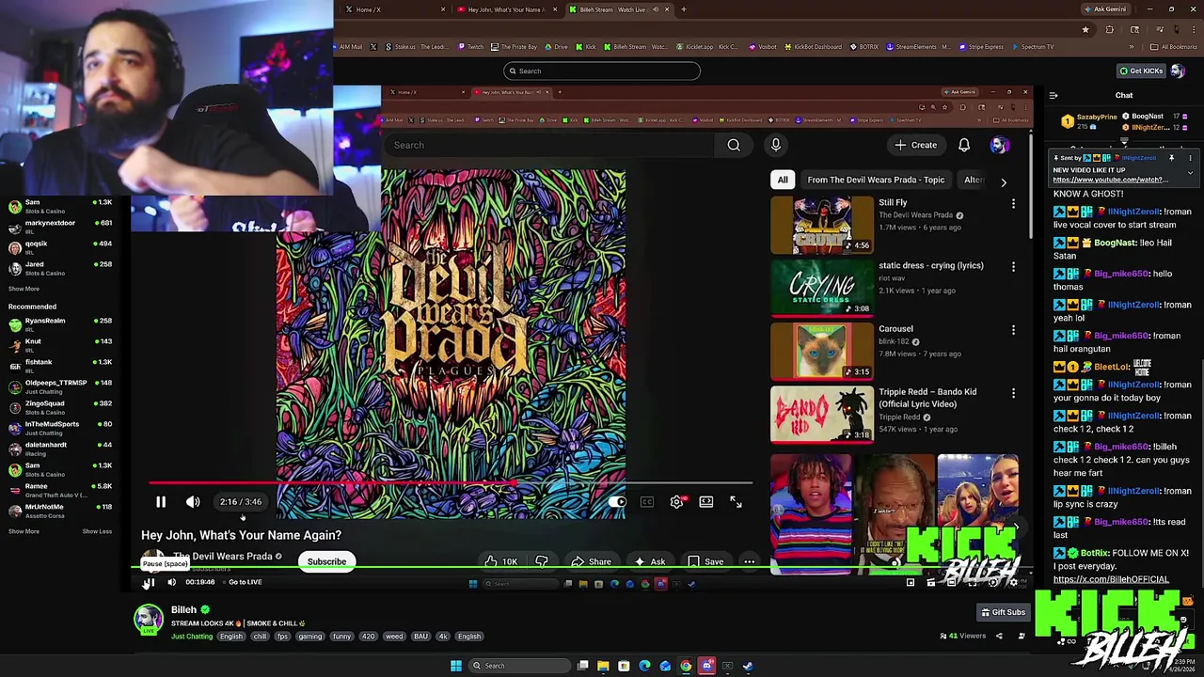Image resolution: width=1204 pixels, height=677 pixels.
Task: Toggle YouTube closed captions button
Action: (647, 502)
